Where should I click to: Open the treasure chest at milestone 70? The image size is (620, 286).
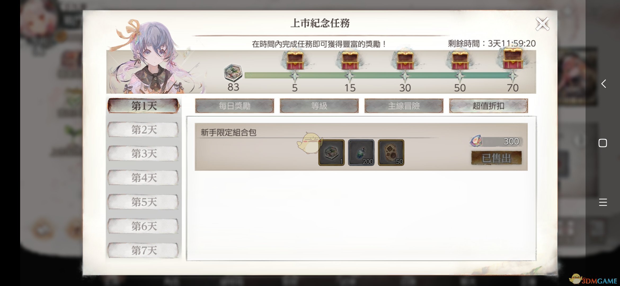click(513, 59)
